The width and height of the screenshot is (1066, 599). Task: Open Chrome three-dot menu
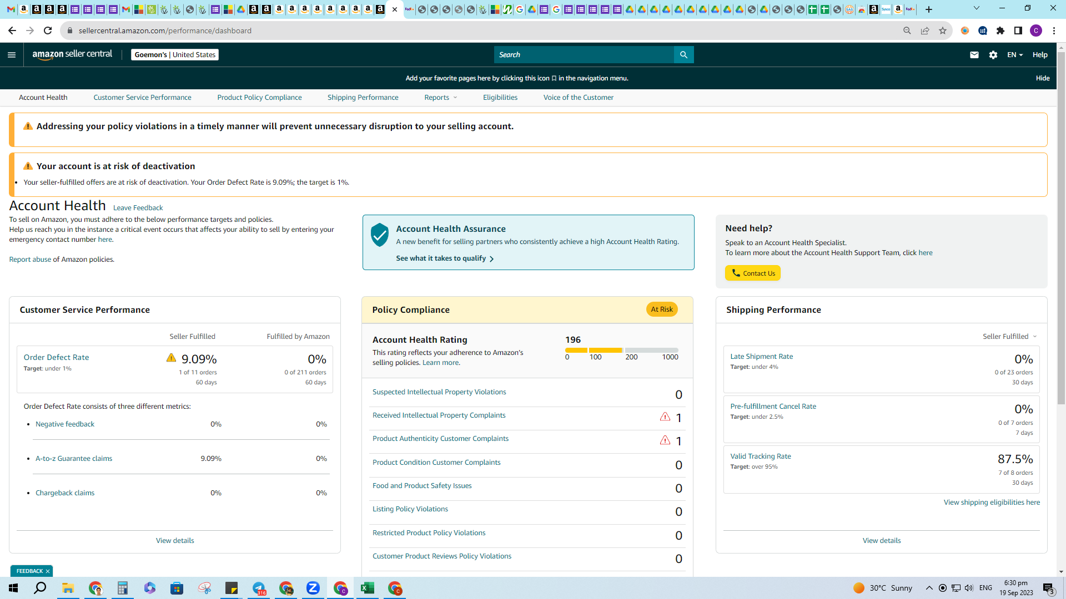[1054, 31]
